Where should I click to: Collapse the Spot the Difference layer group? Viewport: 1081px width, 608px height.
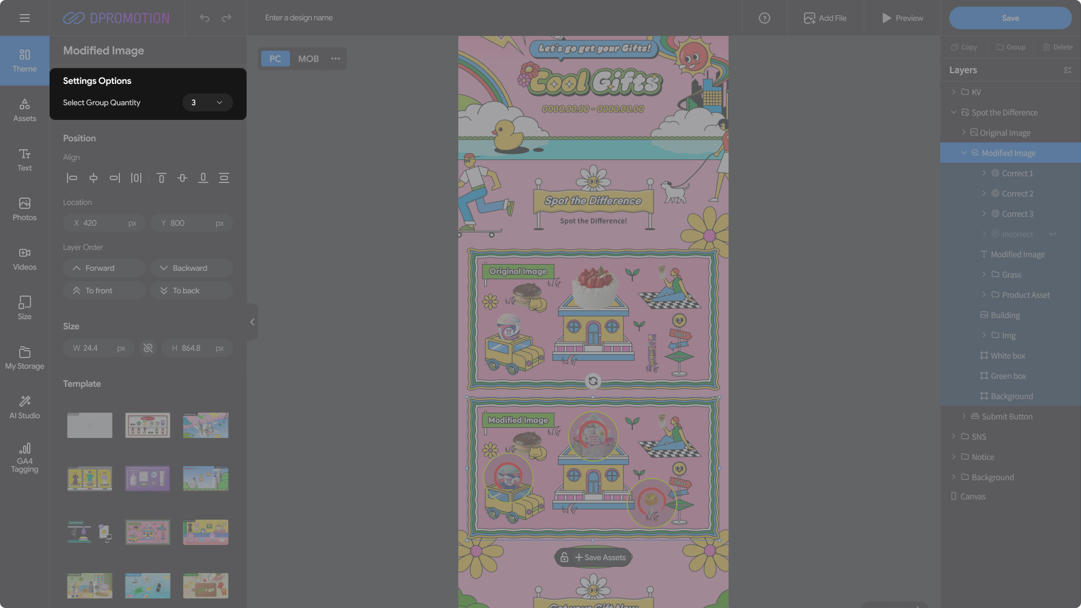pos(954,113)
